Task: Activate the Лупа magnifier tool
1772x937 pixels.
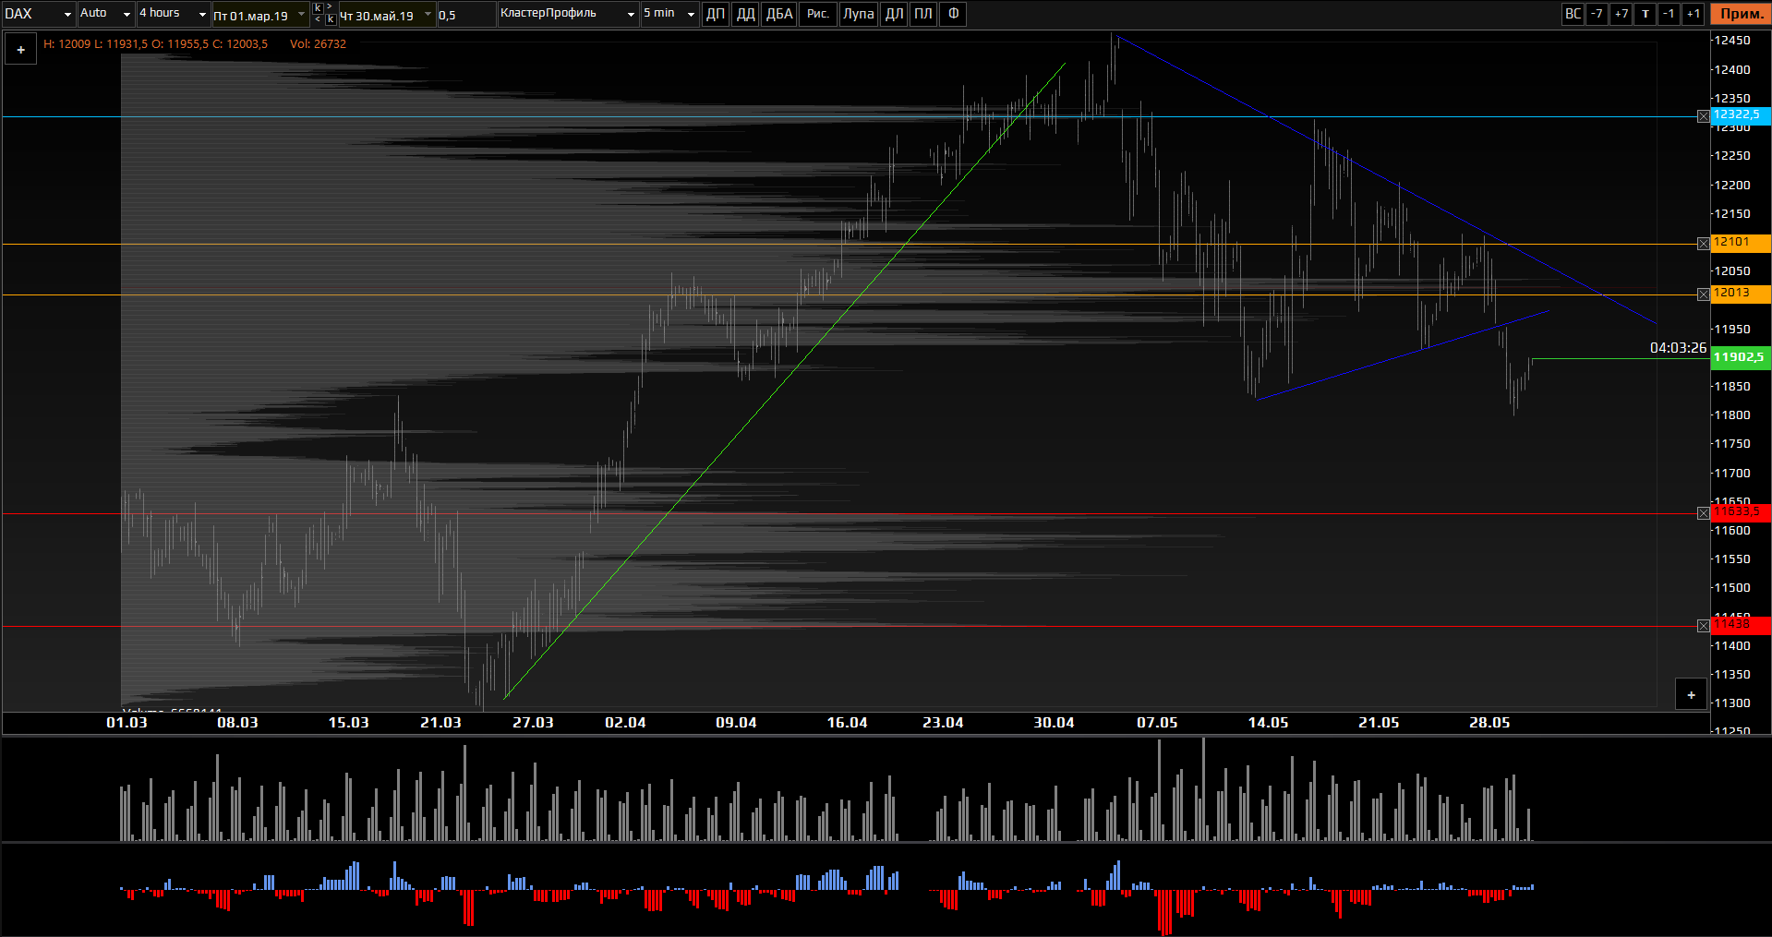Action: tap(858, 14)
